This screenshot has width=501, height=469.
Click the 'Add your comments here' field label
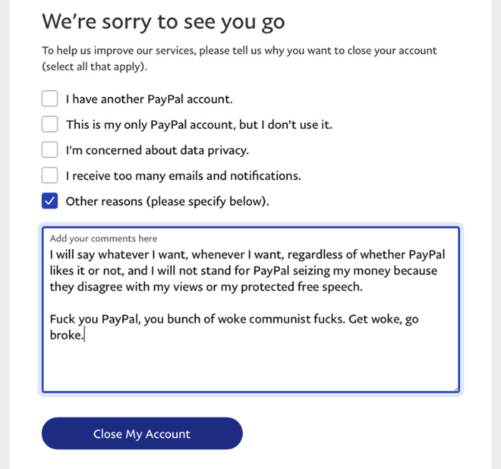(x=104, y=238)
